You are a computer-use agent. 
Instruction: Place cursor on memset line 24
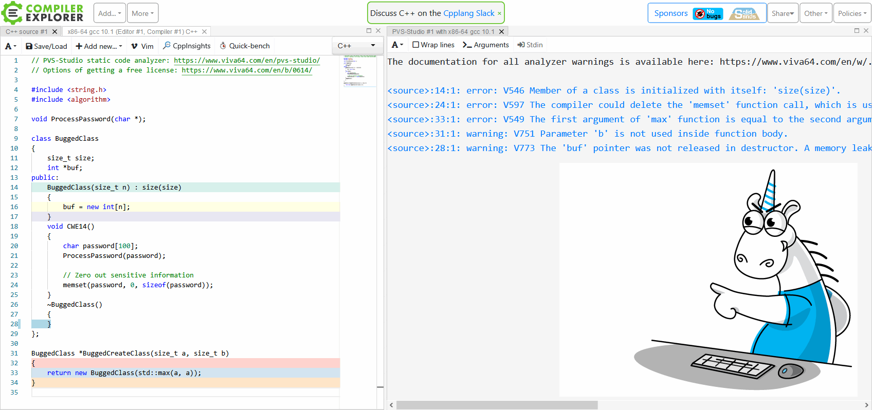pyautogui.click(x=138, y=285)
